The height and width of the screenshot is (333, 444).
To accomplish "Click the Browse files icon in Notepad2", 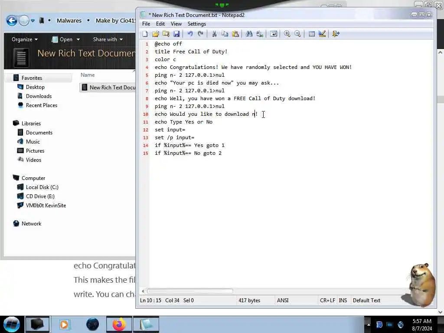I will (166, 34).
